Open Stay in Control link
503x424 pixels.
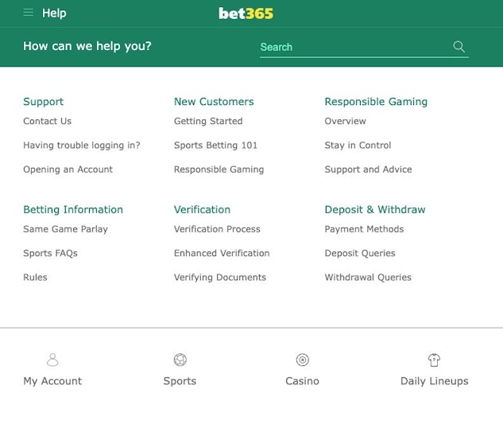358,146
